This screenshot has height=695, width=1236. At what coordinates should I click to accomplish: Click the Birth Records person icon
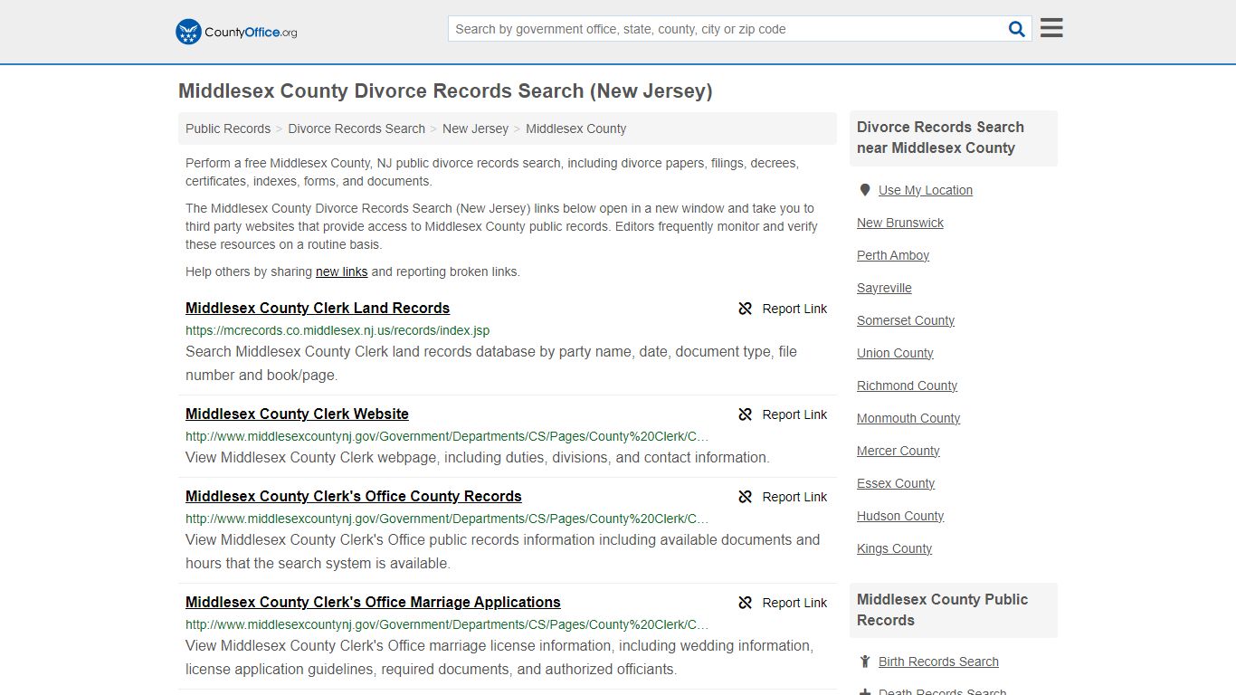(x=865, y=662)
